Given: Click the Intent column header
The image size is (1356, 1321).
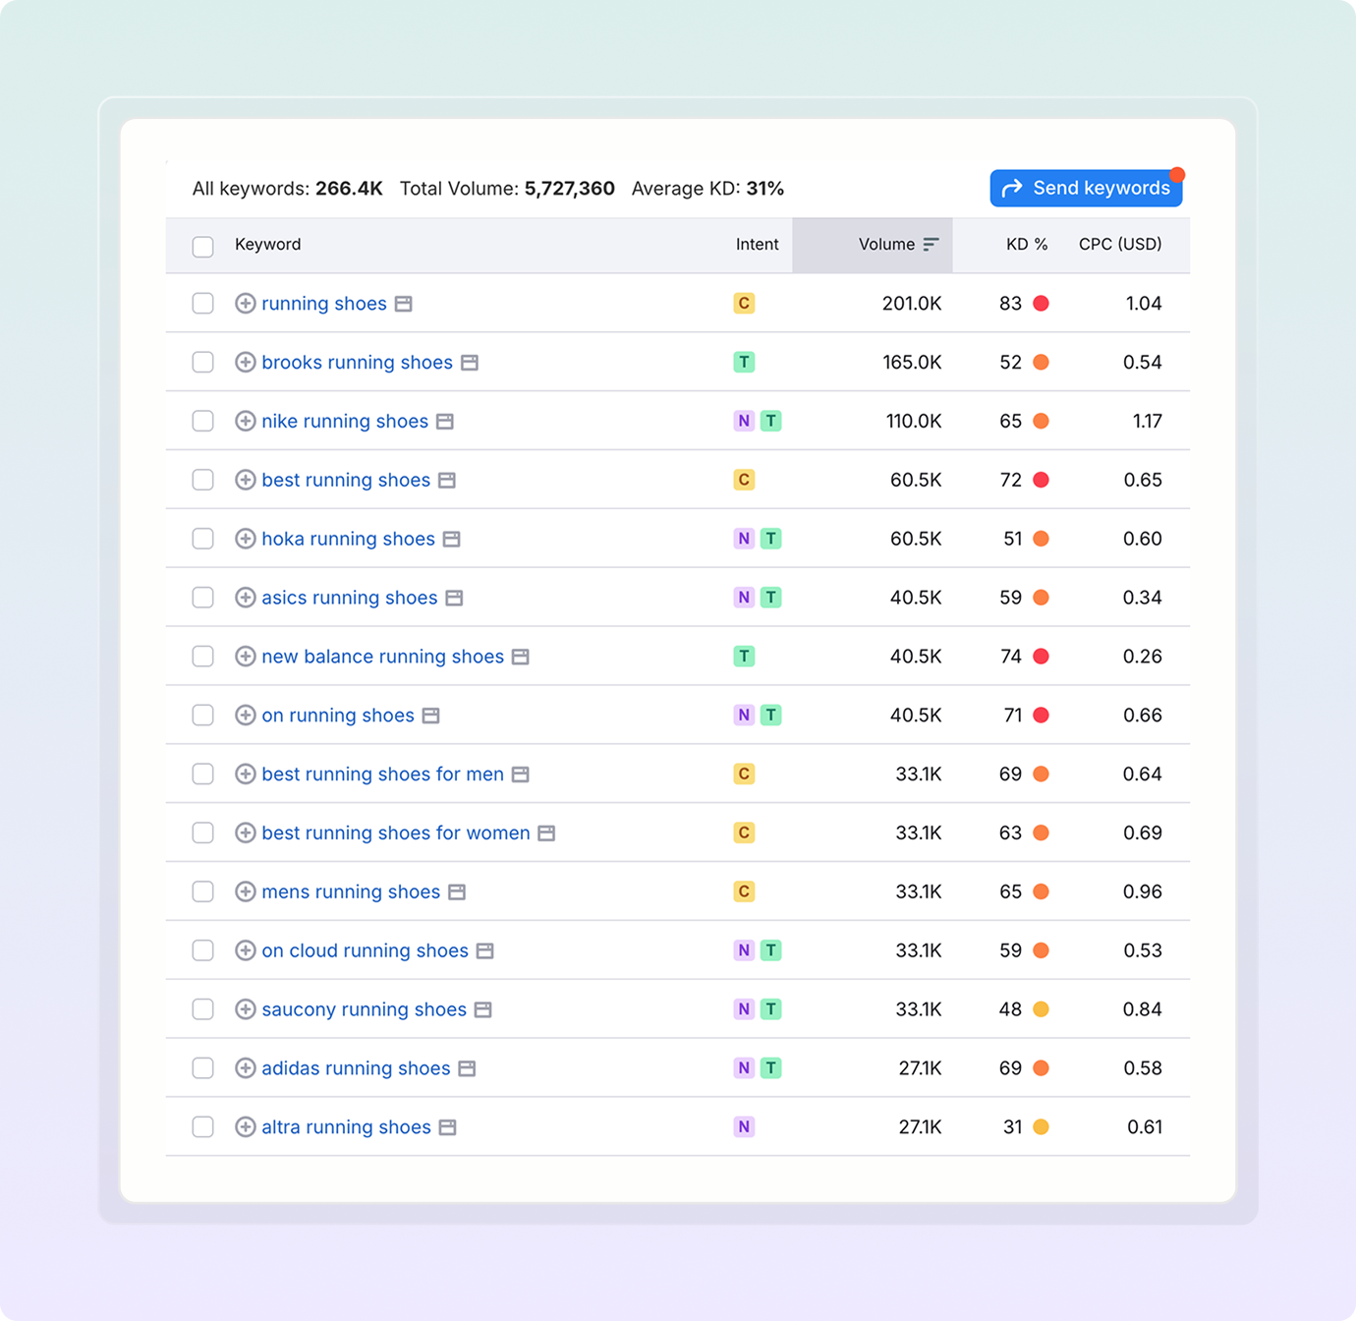Looking at the screenshot, I should [x=757, y=245].
